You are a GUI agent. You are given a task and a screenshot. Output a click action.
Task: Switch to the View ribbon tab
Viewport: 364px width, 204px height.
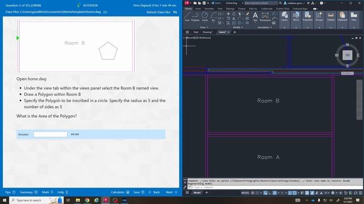[x=220, y=8]
